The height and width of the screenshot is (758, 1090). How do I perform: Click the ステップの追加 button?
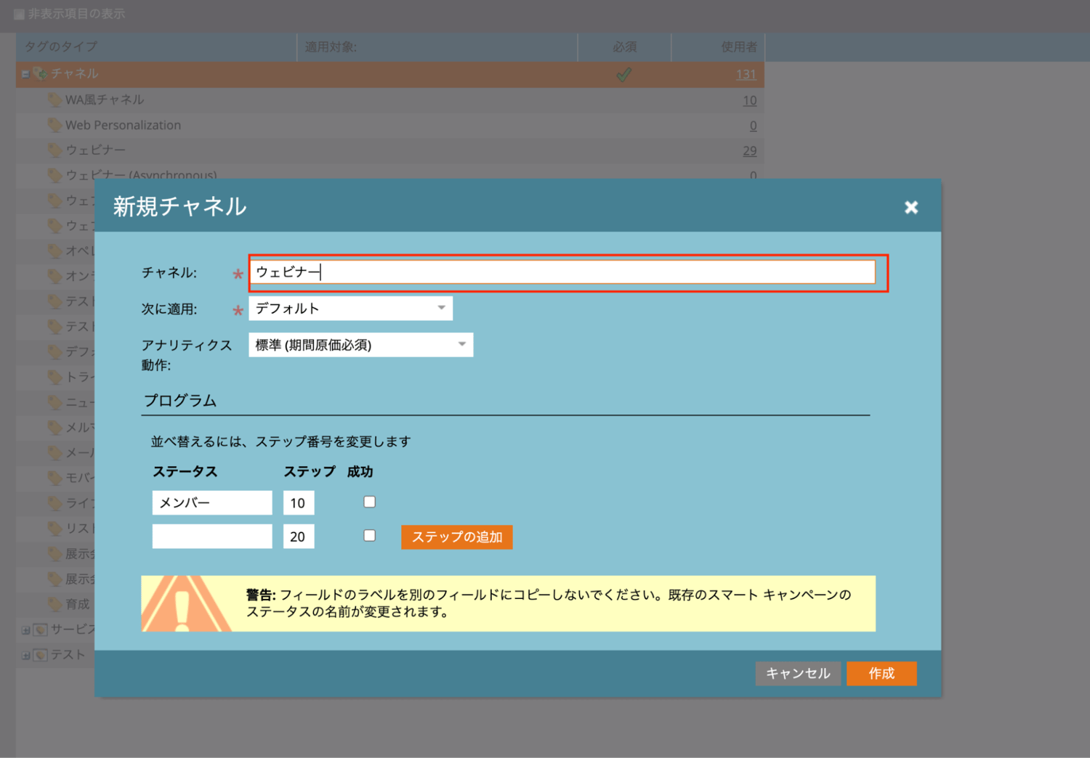coord(456,537)
